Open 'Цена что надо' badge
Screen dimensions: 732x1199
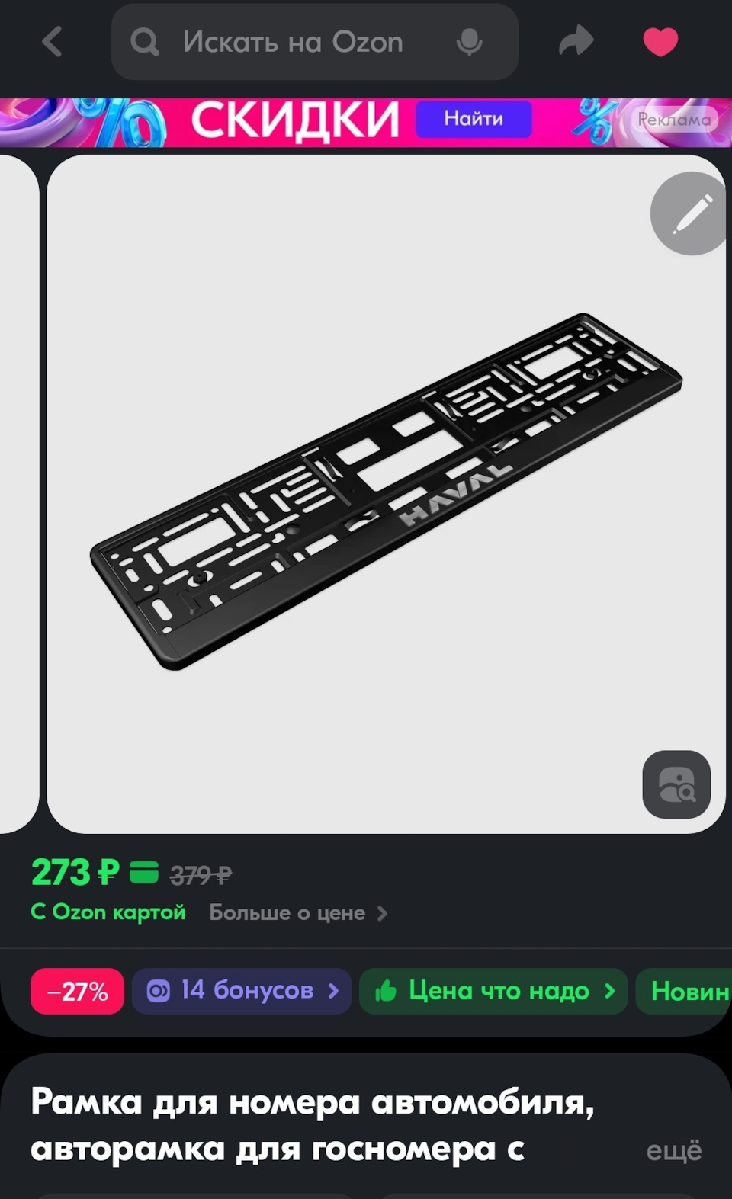(493, 991)
